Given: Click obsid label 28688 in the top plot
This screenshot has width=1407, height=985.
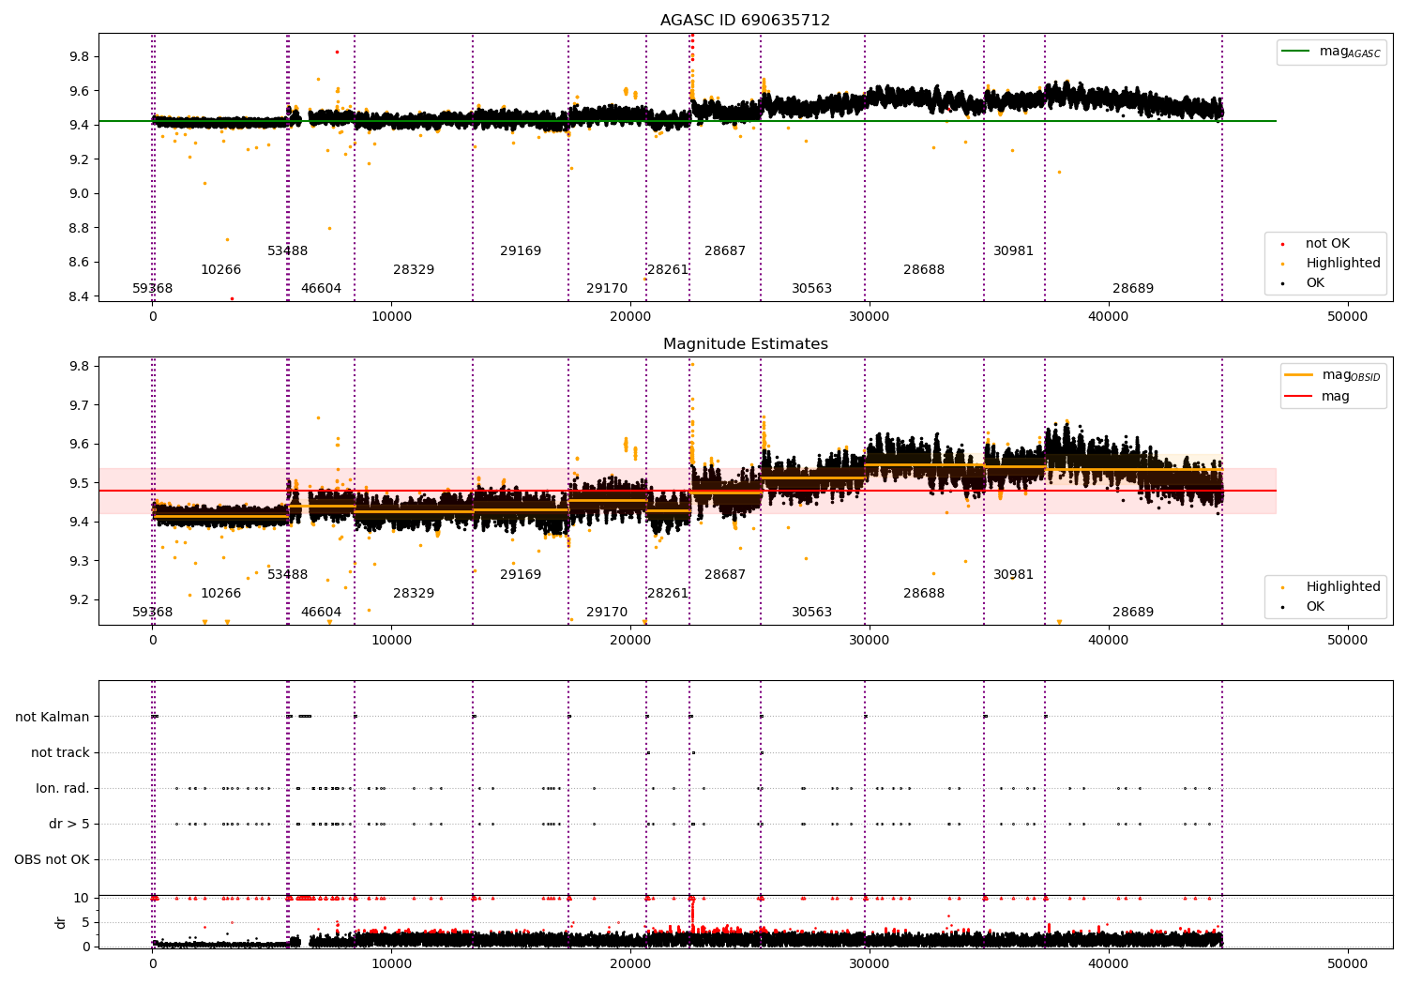Looking at the screenshot, I should coord(924,270).
